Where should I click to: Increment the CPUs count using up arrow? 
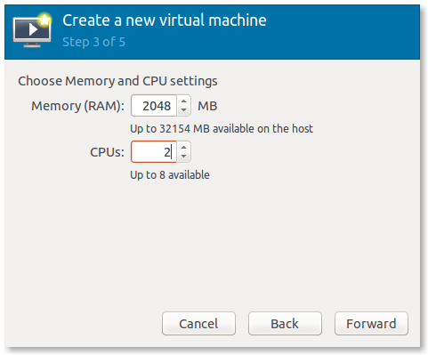coord(183,148)
